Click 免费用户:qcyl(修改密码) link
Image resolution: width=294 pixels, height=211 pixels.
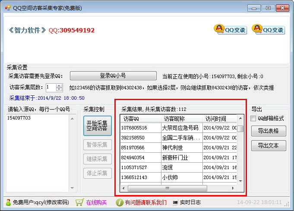click(41, 202)
